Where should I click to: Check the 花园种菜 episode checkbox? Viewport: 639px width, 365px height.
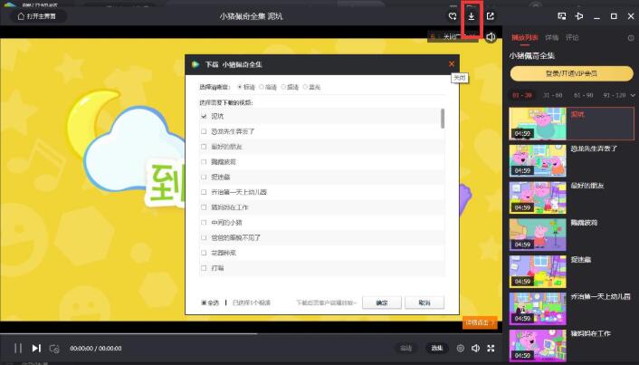pos(204,253)
